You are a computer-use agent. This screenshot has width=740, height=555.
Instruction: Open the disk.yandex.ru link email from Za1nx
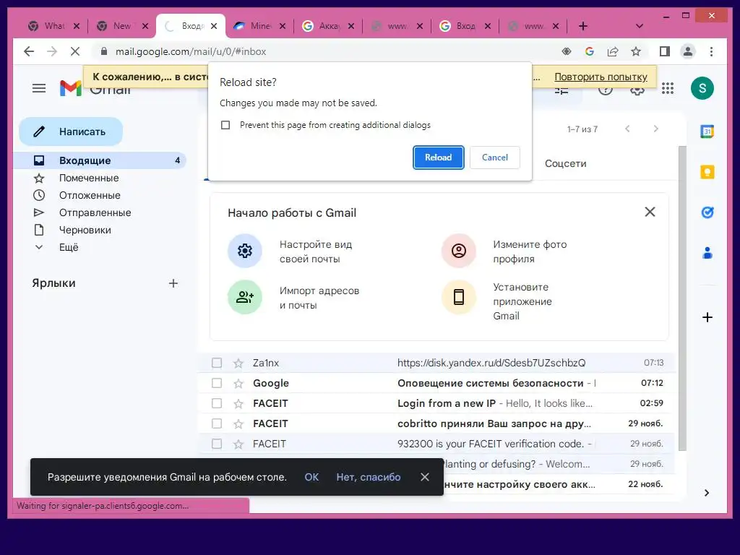point(491,363)
